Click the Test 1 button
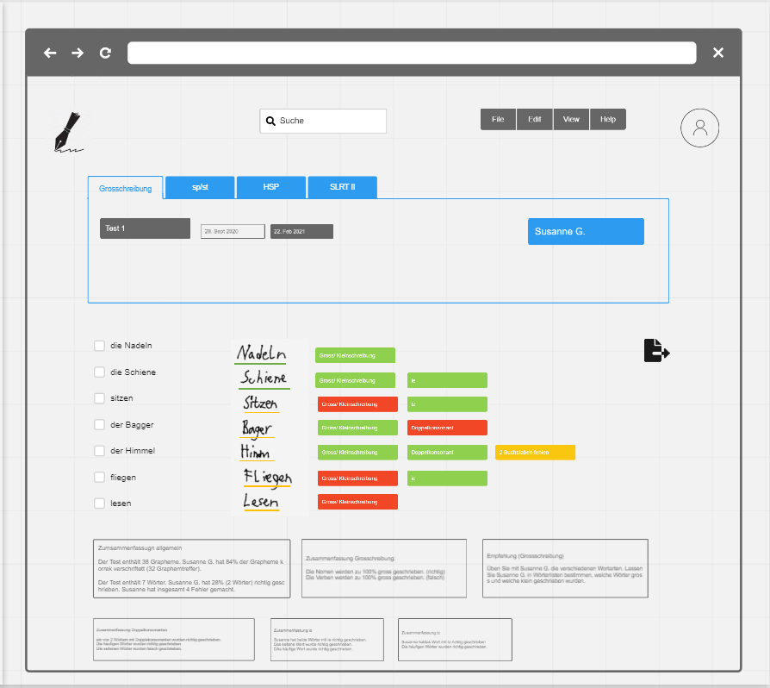This screenshot has height=688, width=770. (x=145, y=228)
